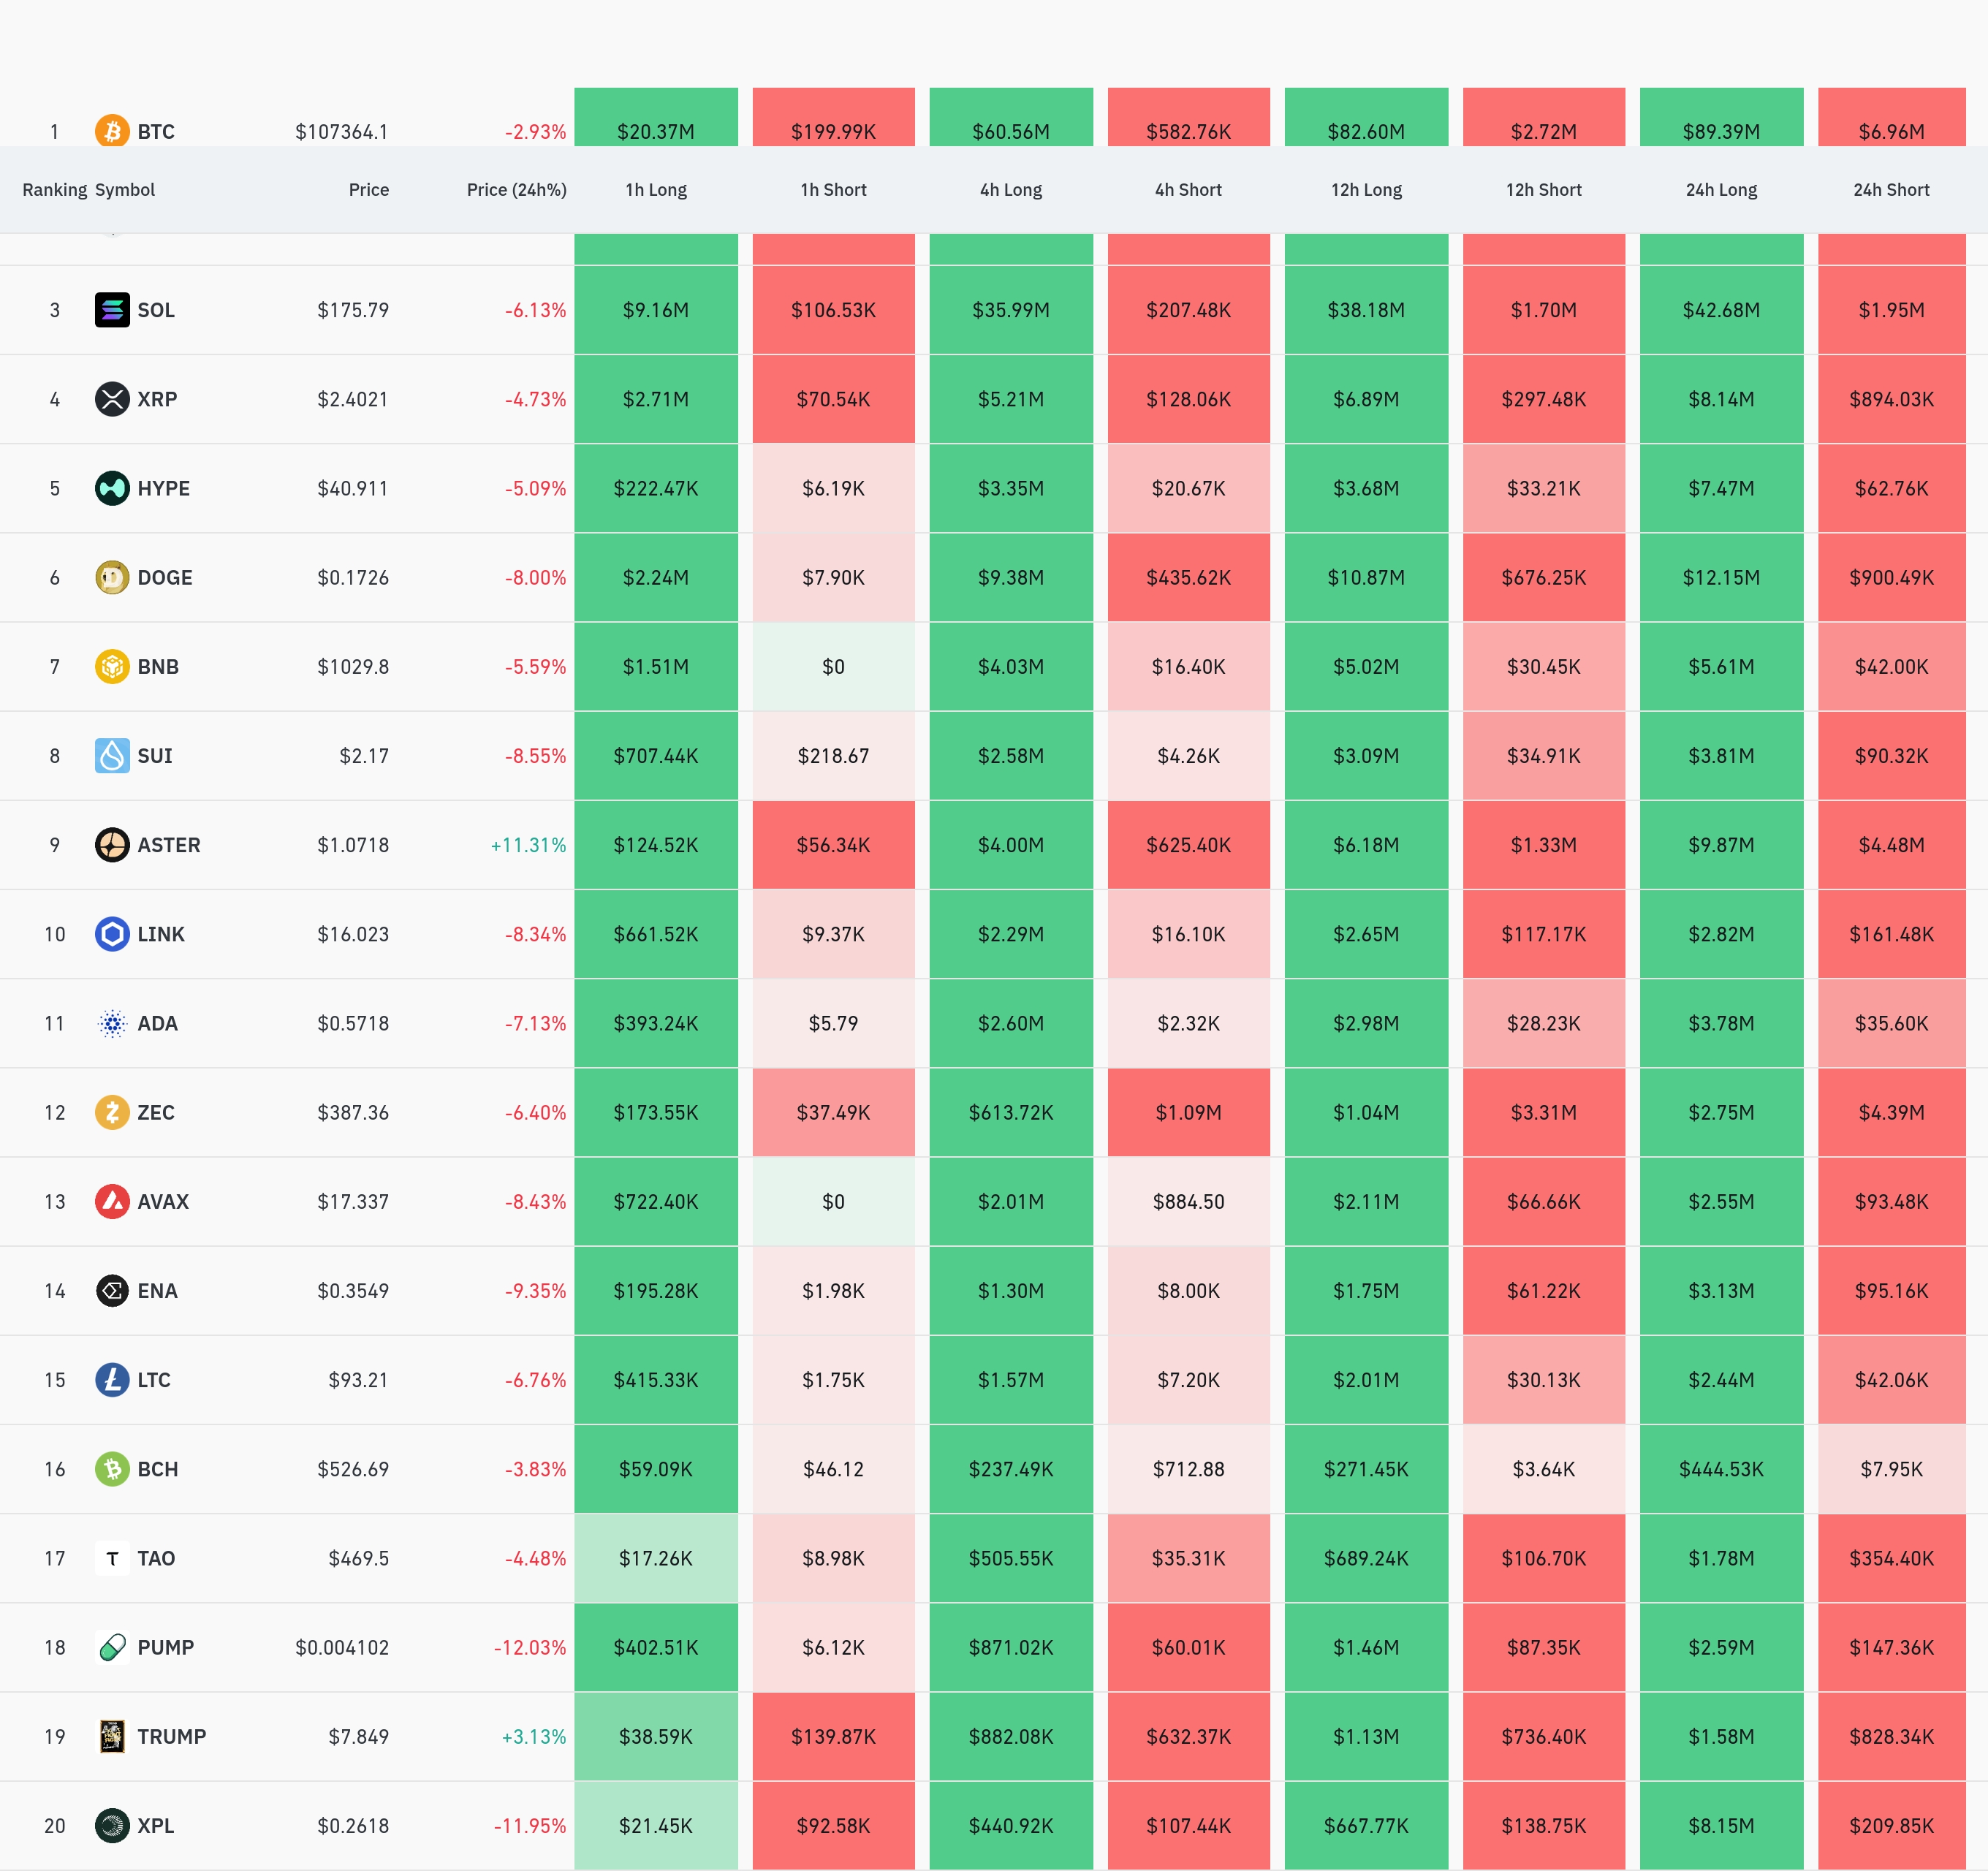Click the HYPE coin icon
Screen dimensions: 1988x1871
(x=112, y=488)
